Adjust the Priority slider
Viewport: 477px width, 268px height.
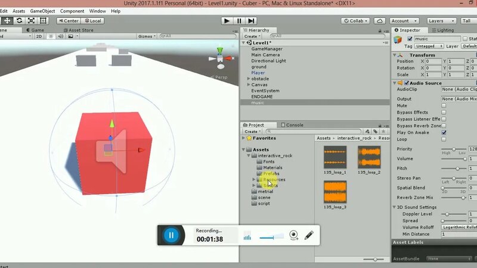454,149
